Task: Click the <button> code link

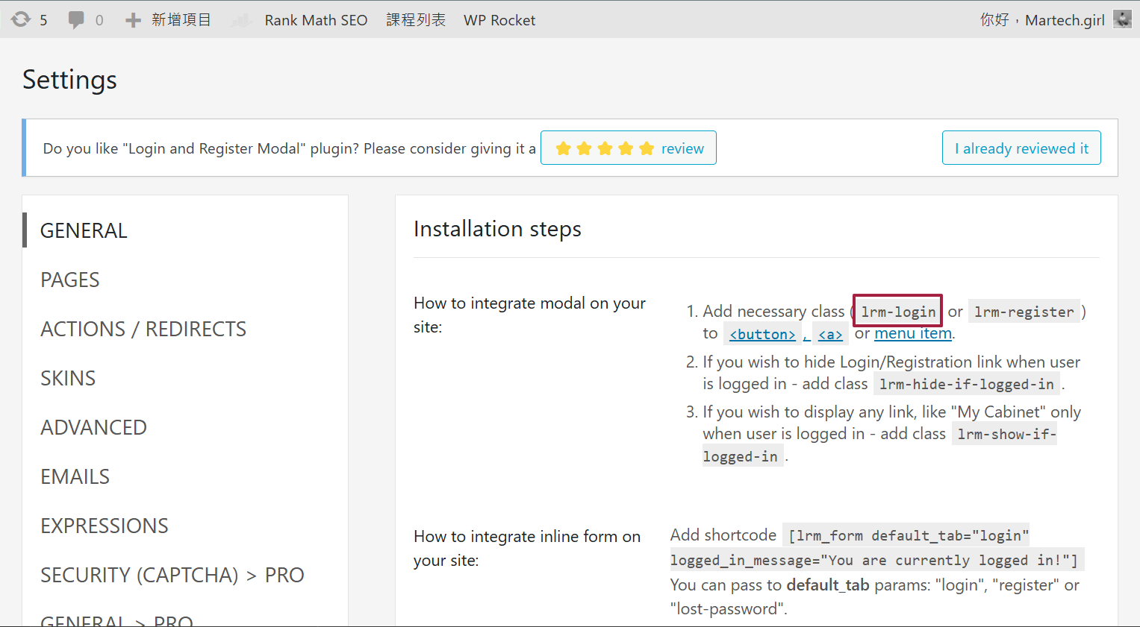Action: pyautogui.click(x=762, y=334)
